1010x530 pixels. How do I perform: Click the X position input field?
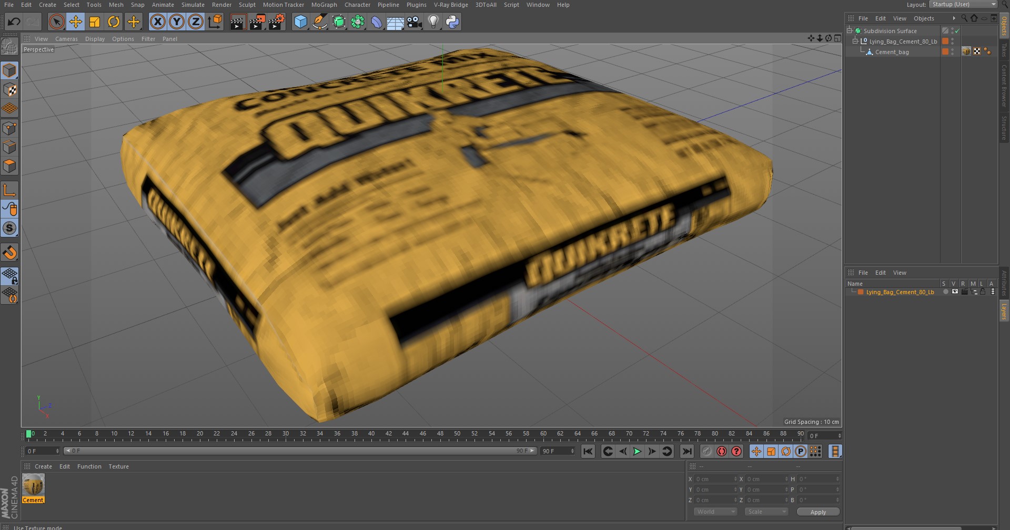coord(715,479)
